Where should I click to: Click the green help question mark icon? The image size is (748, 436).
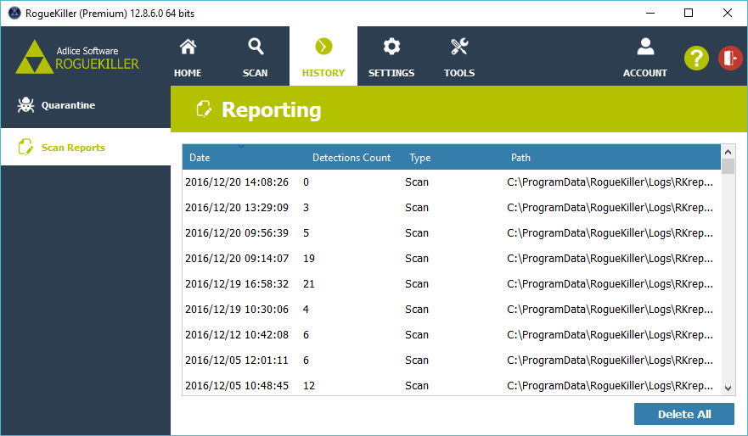pos(696,58)
